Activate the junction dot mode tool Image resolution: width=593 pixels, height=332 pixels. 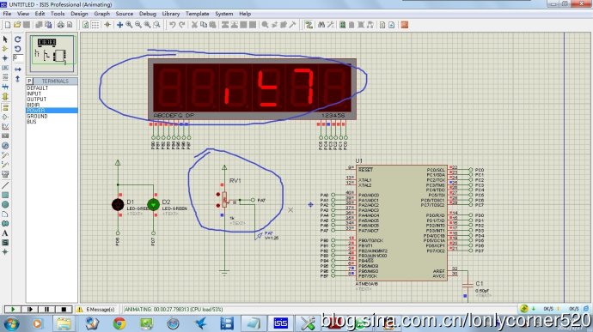click(5, 58)
